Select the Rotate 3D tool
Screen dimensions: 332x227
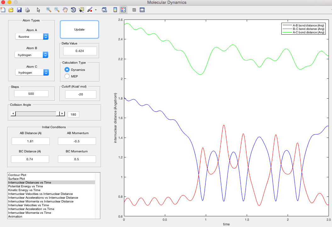tap(73, 10)
